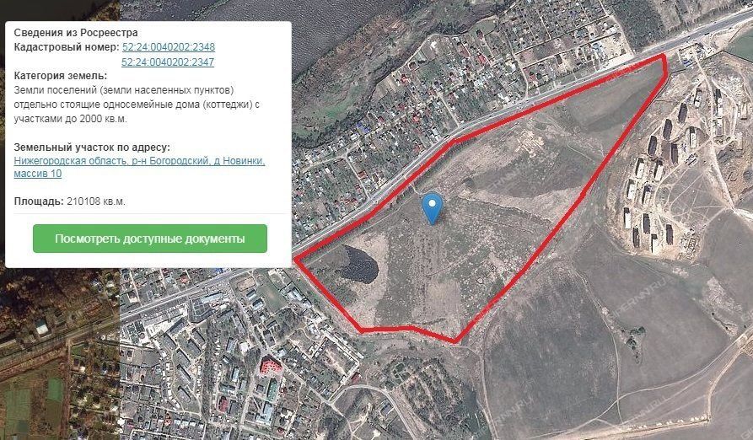Click the river water on the map
This screenshot has width=753, height=440.
pyautogui.click(x=336, y=19)
